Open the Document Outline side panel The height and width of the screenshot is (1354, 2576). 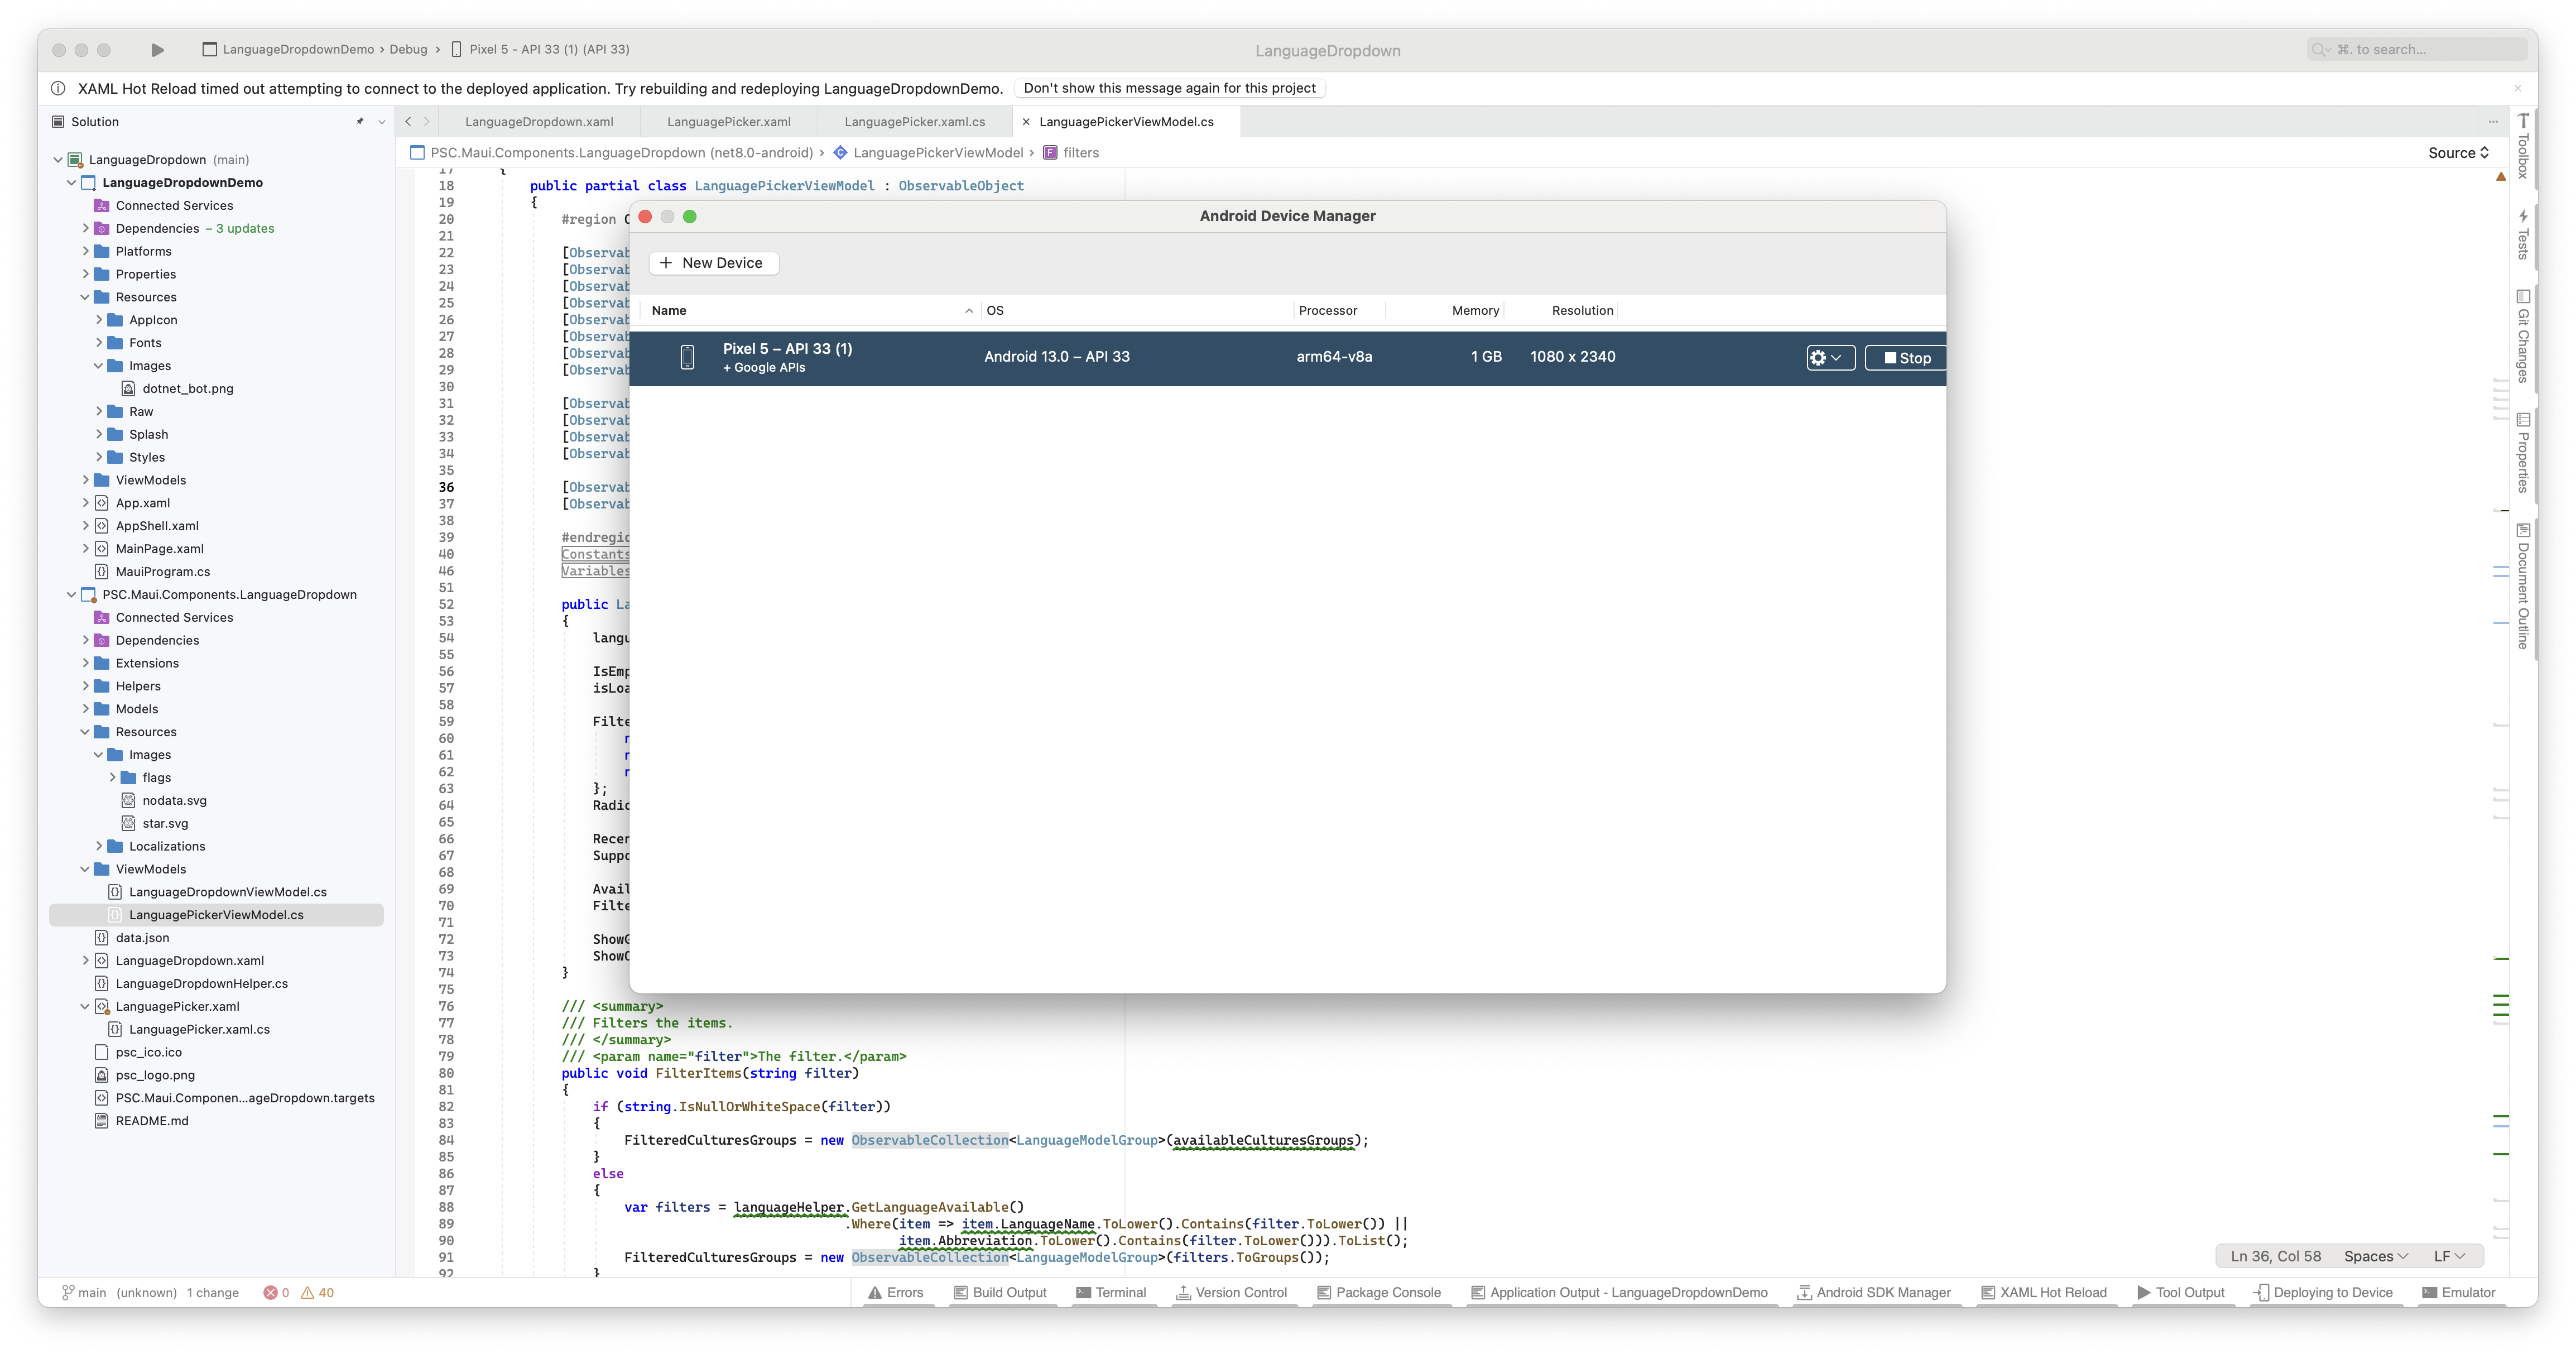2523,586
